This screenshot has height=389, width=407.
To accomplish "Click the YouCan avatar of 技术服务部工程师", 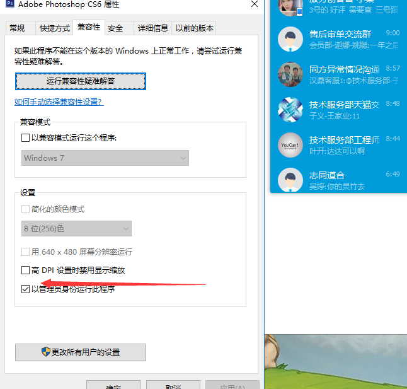I will tap(290, 145).
